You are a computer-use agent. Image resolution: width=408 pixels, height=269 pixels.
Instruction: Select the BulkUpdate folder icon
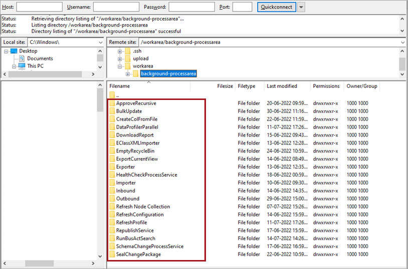(x=112, y=111)
